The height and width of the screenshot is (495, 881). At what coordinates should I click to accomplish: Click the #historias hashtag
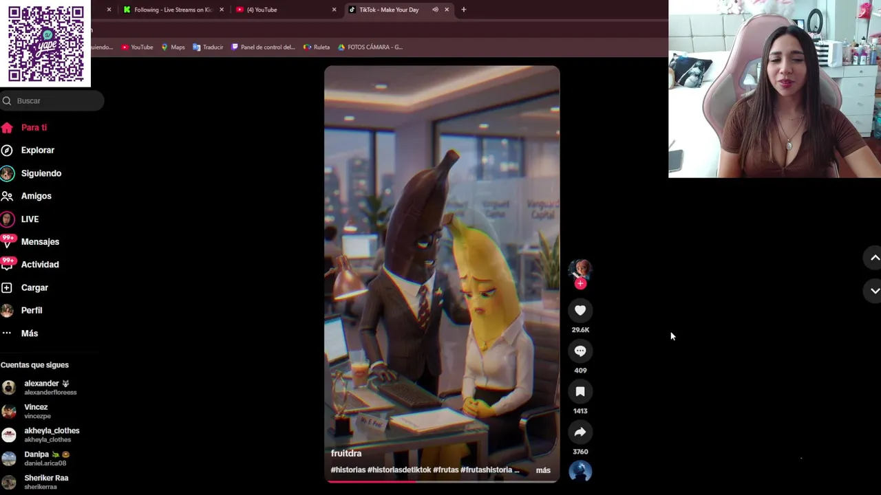[x=348, y=470]
